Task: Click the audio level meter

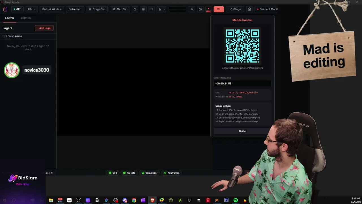Action: pos(177,9)
